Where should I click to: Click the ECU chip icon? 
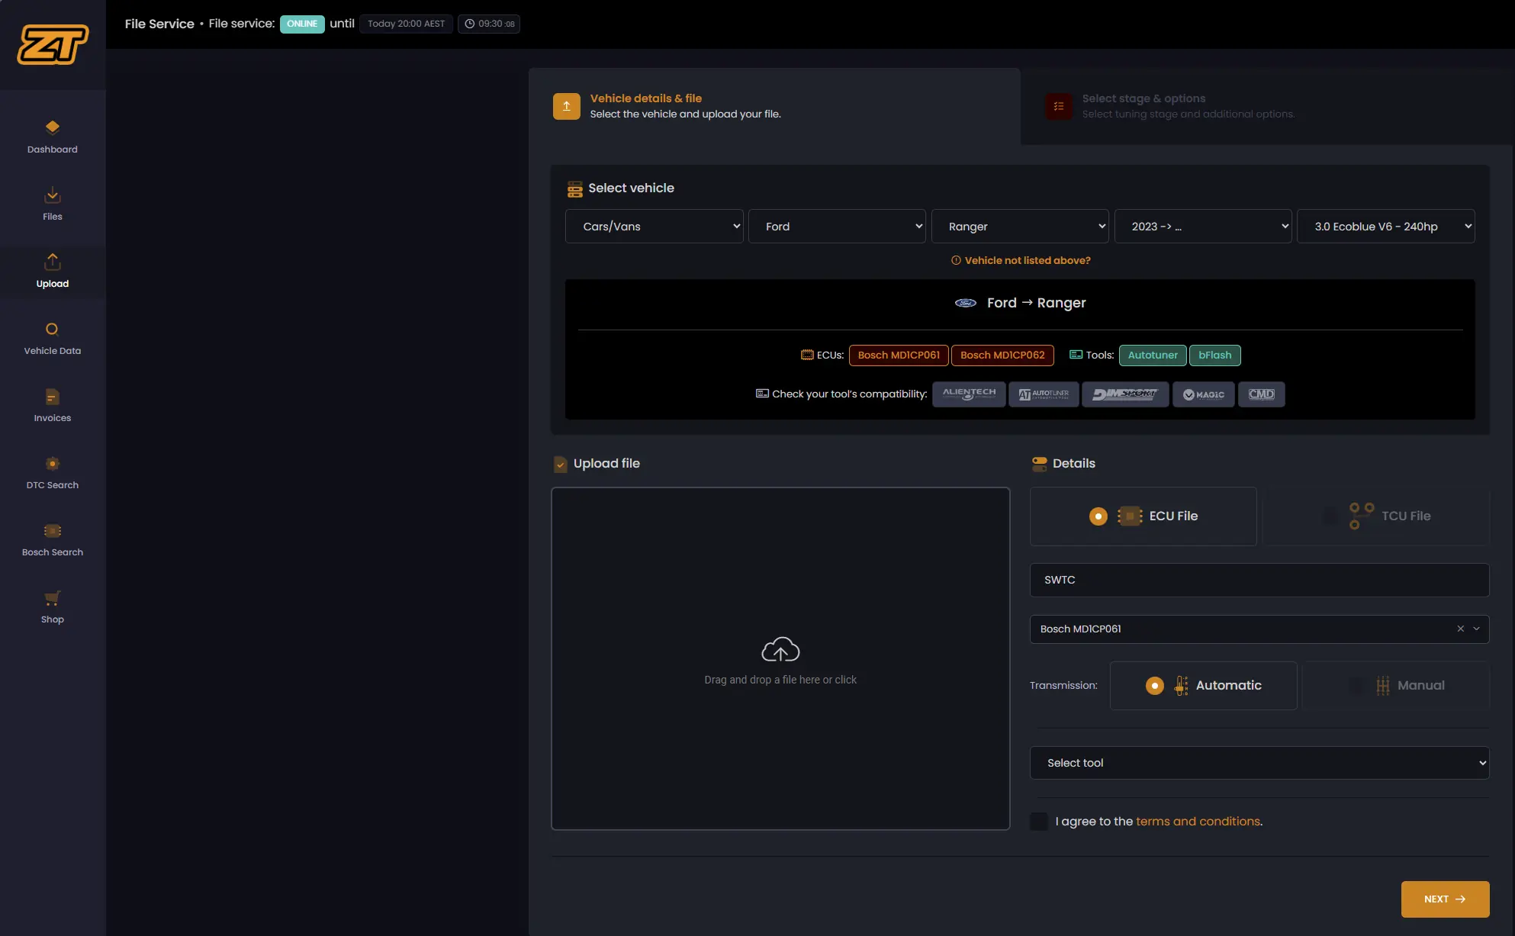coord(1130,516)
